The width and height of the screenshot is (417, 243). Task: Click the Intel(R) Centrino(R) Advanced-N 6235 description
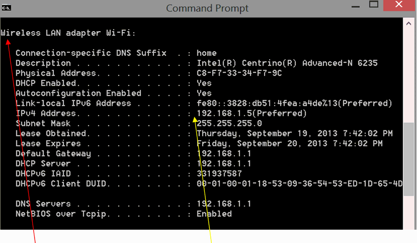coord(287,63)
